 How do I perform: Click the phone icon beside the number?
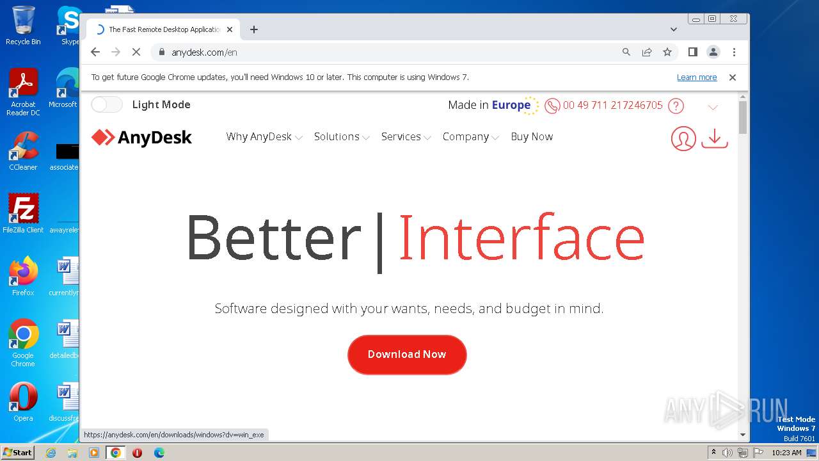pos(552,106)
